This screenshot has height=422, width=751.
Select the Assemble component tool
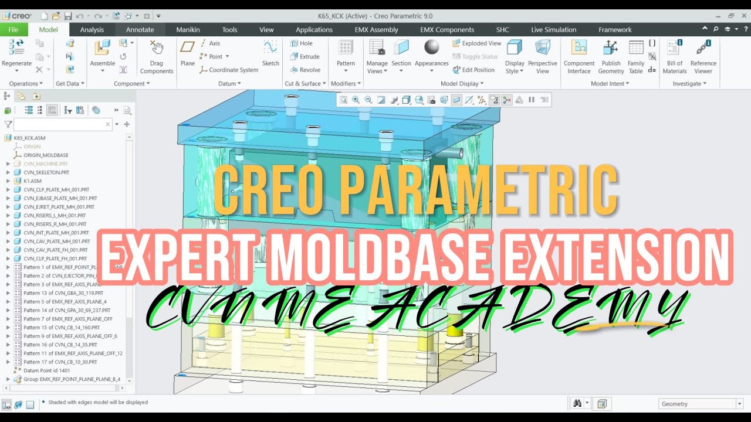[x=102, y=56]
